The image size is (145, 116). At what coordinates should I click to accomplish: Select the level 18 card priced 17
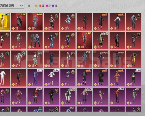pos(68,40)
